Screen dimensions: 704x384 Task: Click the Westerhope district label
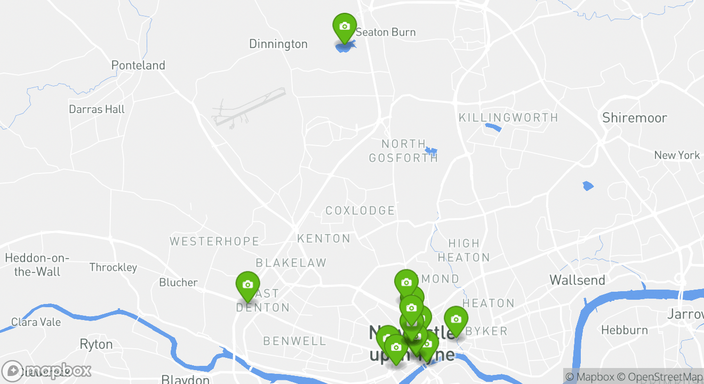(x=214, y=242)
